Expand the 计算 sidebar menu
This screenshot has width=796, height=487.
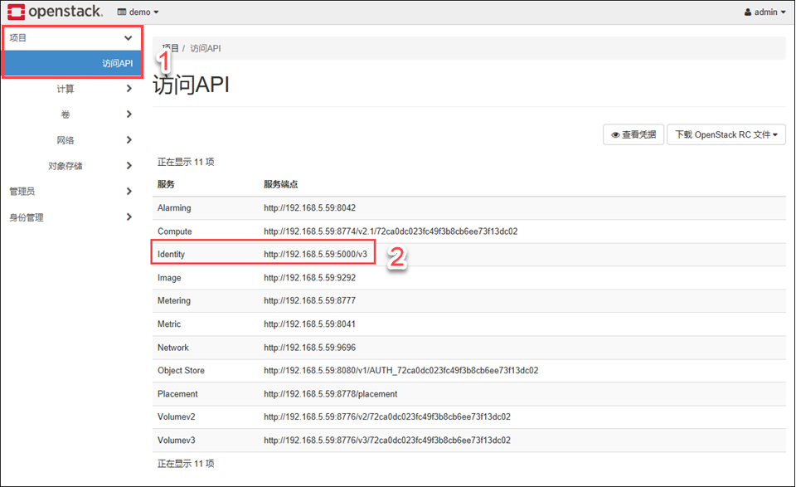[x=66, y=89]
